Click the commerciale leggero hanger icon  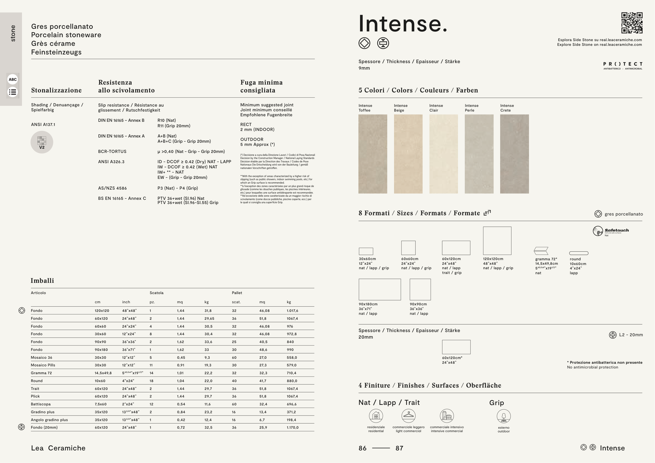pos(408,416)
